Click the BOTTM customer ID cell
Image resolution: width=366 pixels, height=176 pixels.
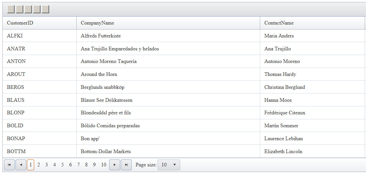point(16,151)
